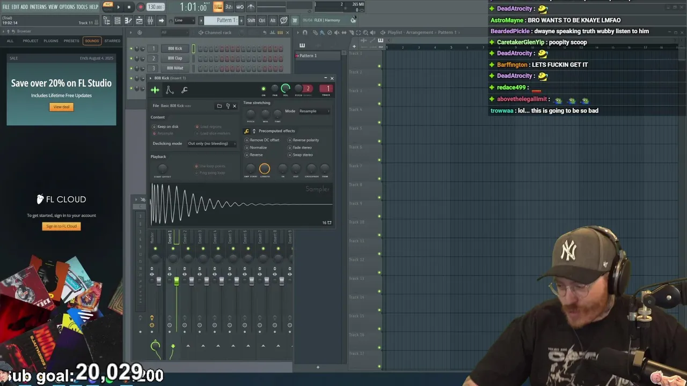The width and height of the screenshot is (687, 386).
Task: Enable Keep on disk option
Action: (x=165, y=127)
